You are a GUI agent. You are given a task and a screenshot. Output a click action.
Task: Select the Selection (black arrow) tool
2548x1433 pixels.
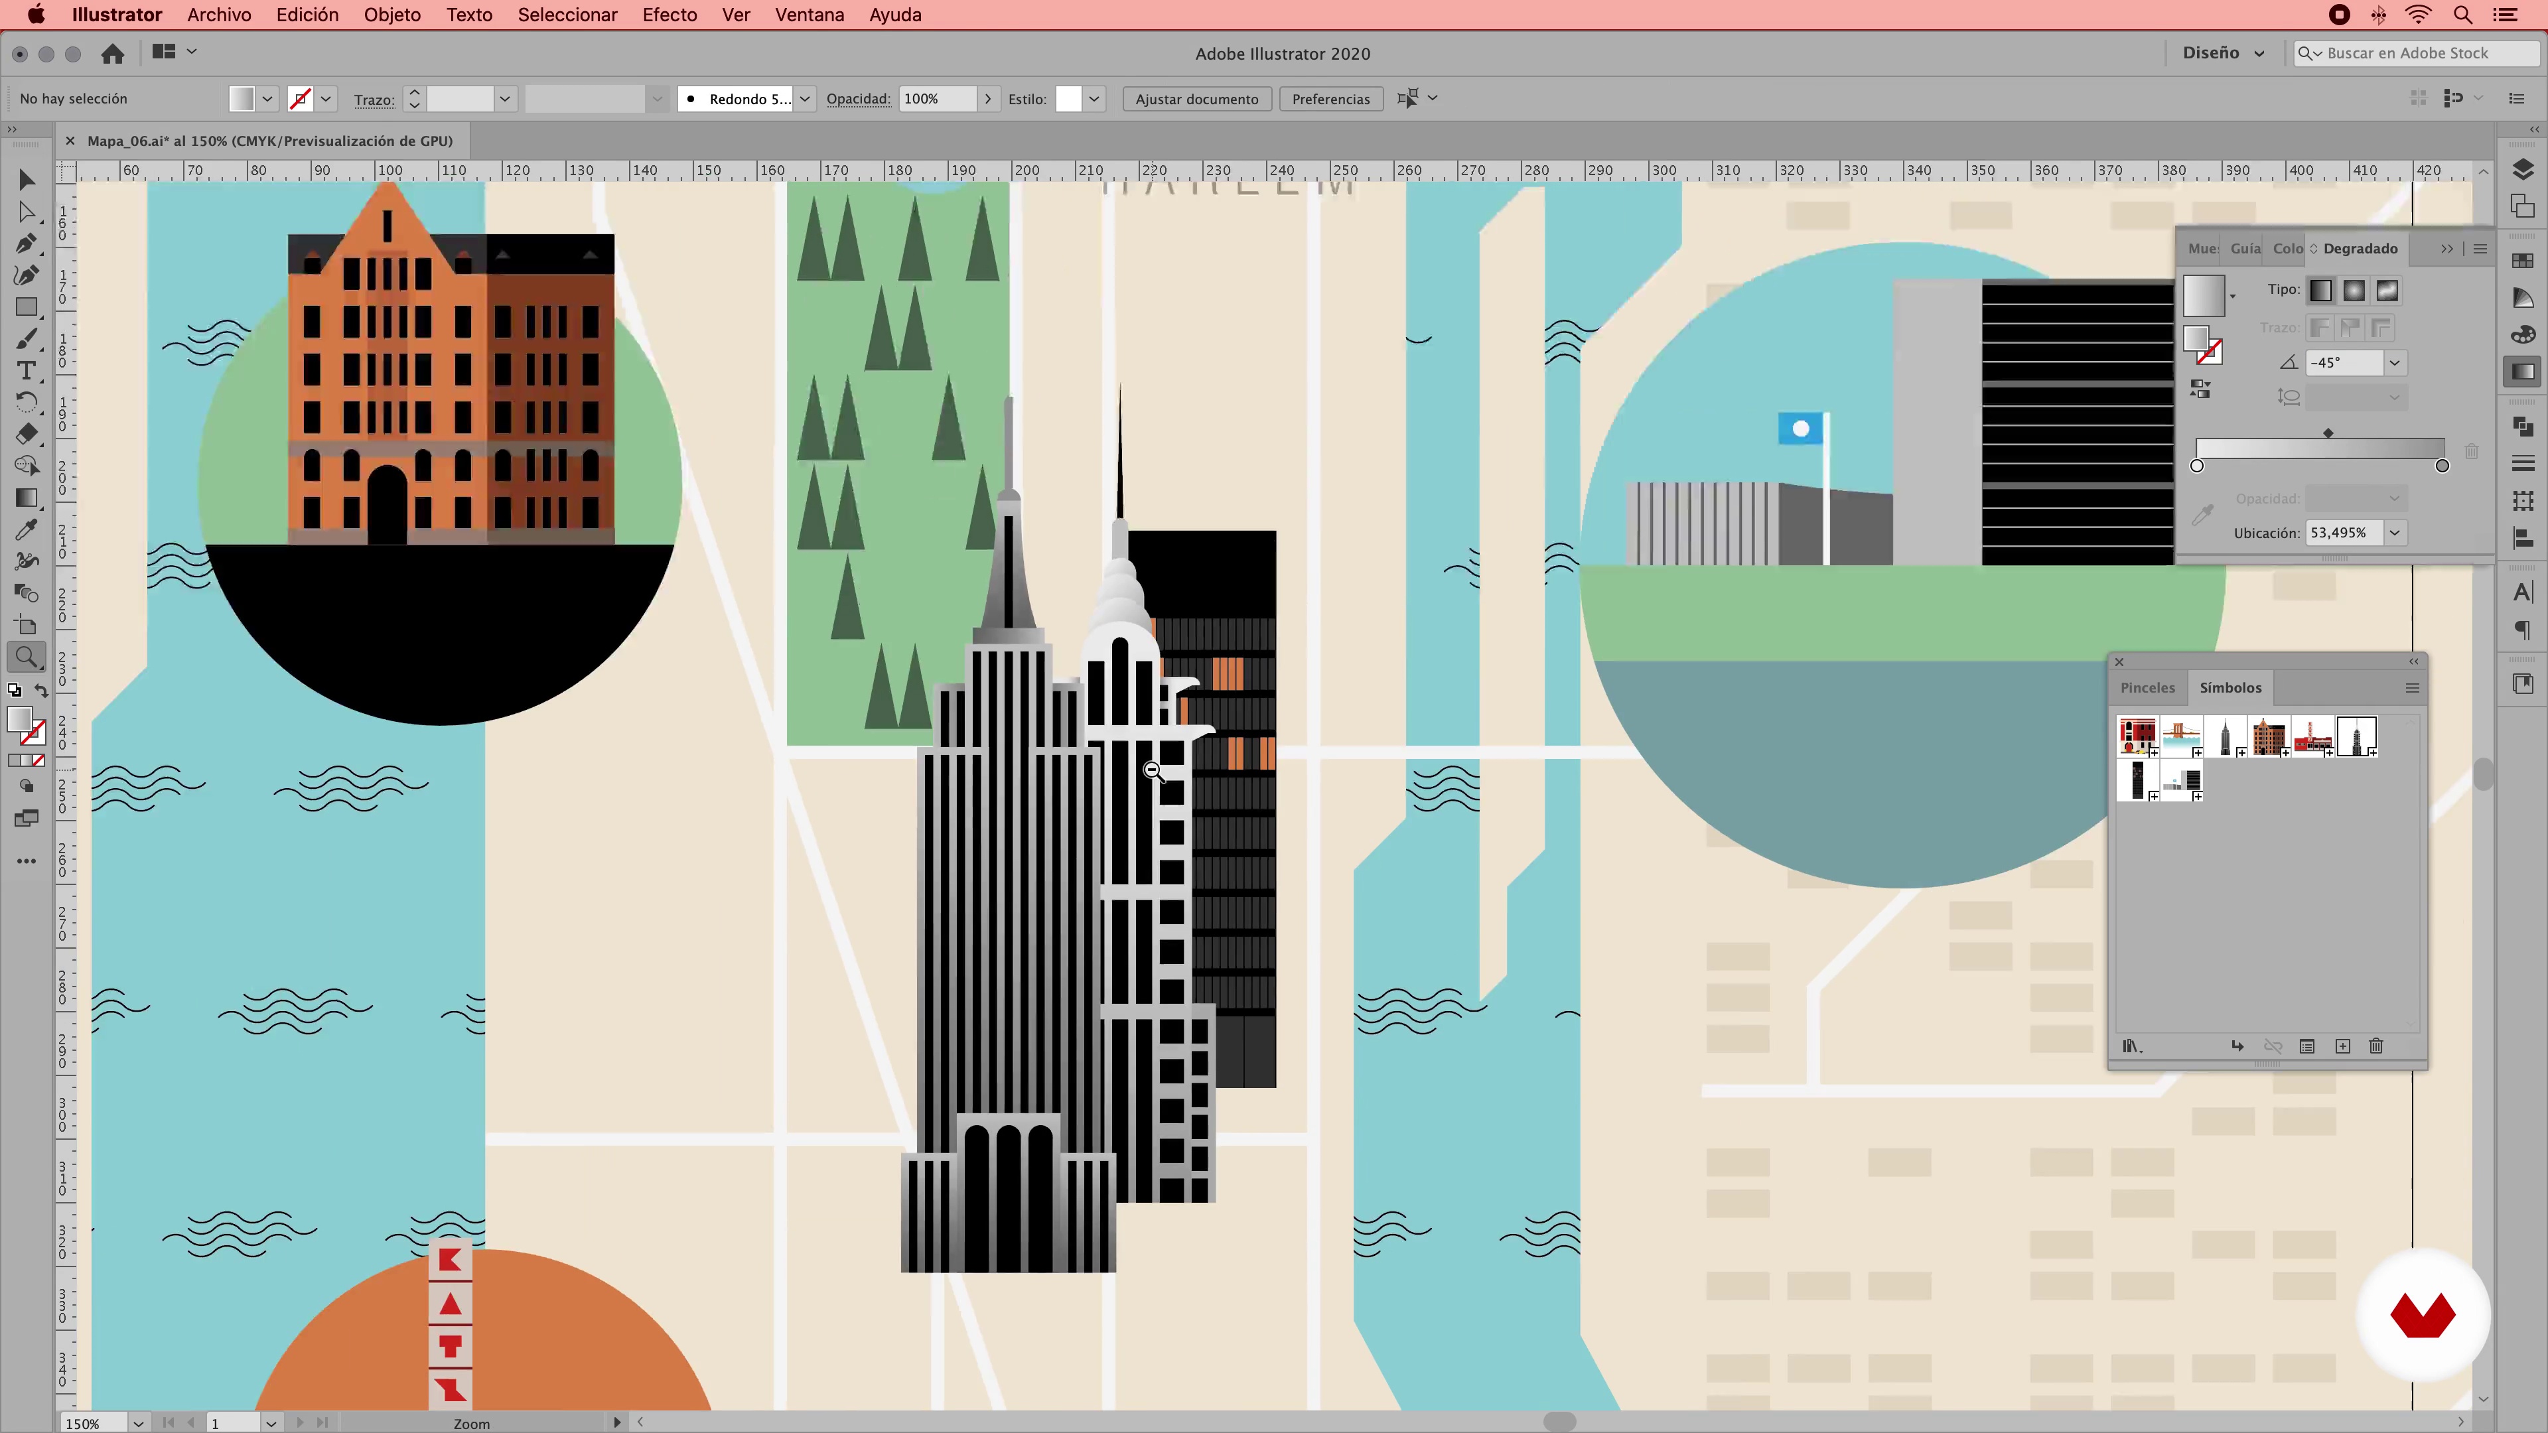pos(27,179)
